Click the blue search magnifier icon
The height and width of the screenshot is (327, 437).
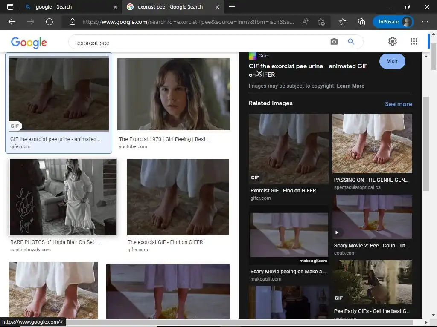(351, 42)
